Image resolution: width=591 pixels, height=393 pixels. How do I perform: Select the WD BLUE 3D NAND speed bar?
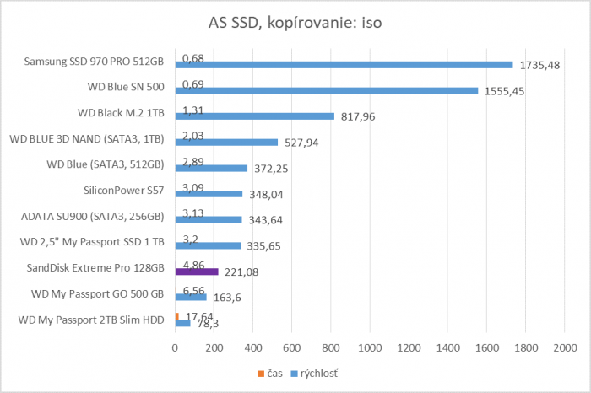pyautogui.click(x=226, y=143)
